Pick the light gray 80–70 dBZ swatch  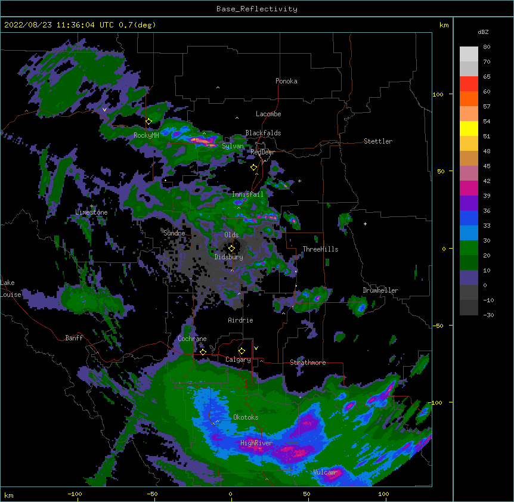click(x=469, y=54)
